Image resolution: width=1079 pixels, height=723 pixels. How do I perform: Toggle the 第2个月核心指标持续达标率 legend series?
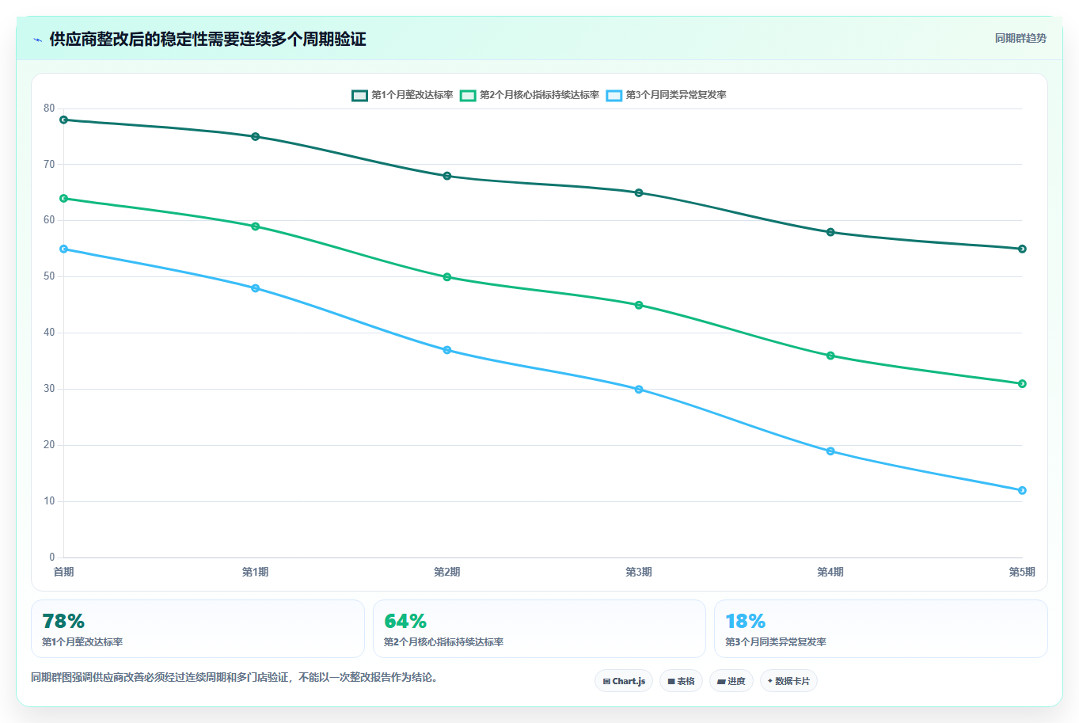[530, 95]
